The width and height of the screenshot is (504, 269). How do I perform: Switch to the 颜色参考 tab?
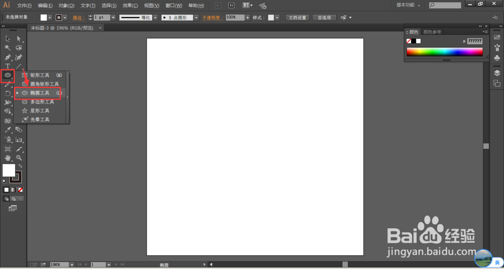432,32
